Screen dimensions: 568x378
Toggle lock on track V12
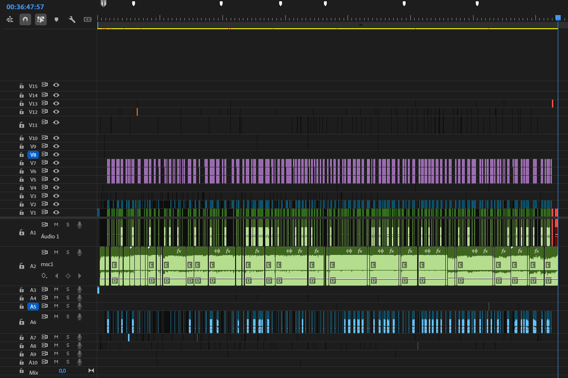pos(21,112)
